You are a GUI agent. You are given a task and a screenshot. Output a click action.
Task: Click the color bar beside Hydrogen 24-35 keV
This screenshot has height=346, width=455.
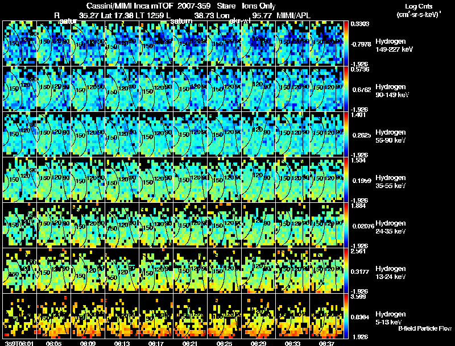[x=346, y=226]
